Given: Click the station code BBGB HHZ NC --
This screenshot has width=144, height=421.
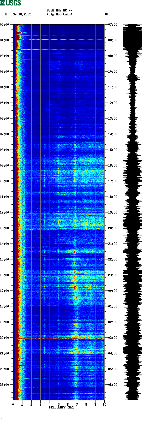Looking at the screenshot, I should 59,10.
